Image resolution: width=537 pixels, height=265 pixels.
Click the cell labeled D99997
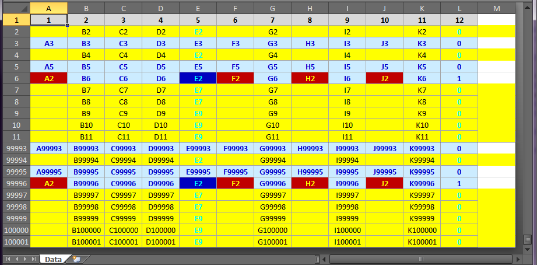[x=160, y=195]
